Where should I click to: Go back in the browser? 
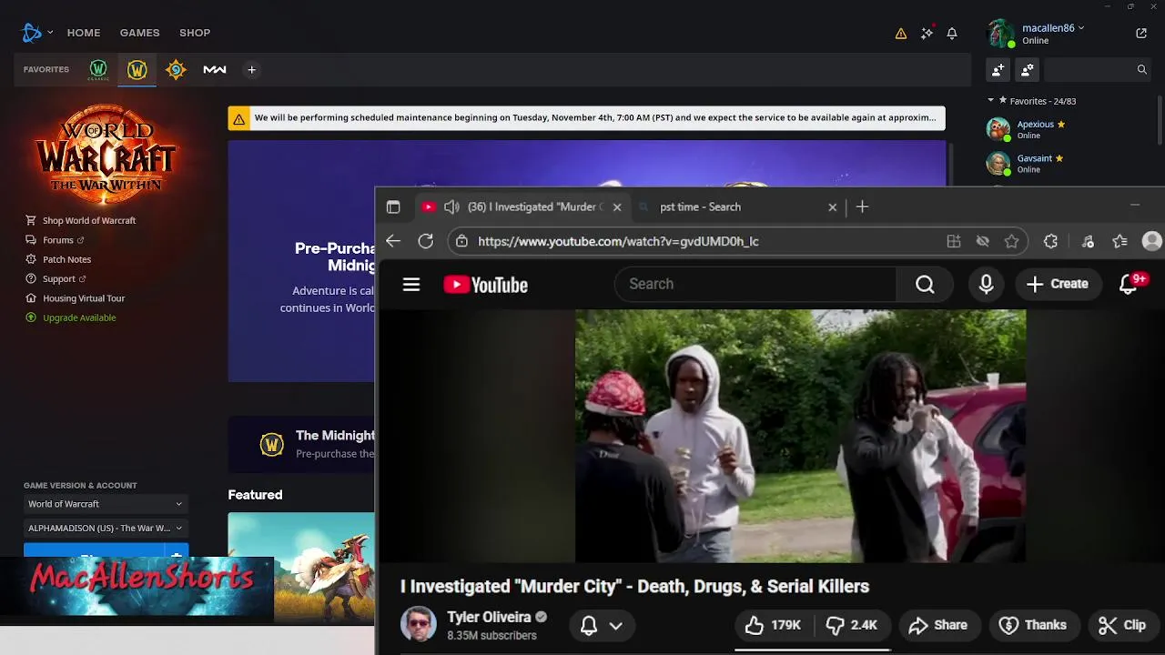tap(393, 241)
